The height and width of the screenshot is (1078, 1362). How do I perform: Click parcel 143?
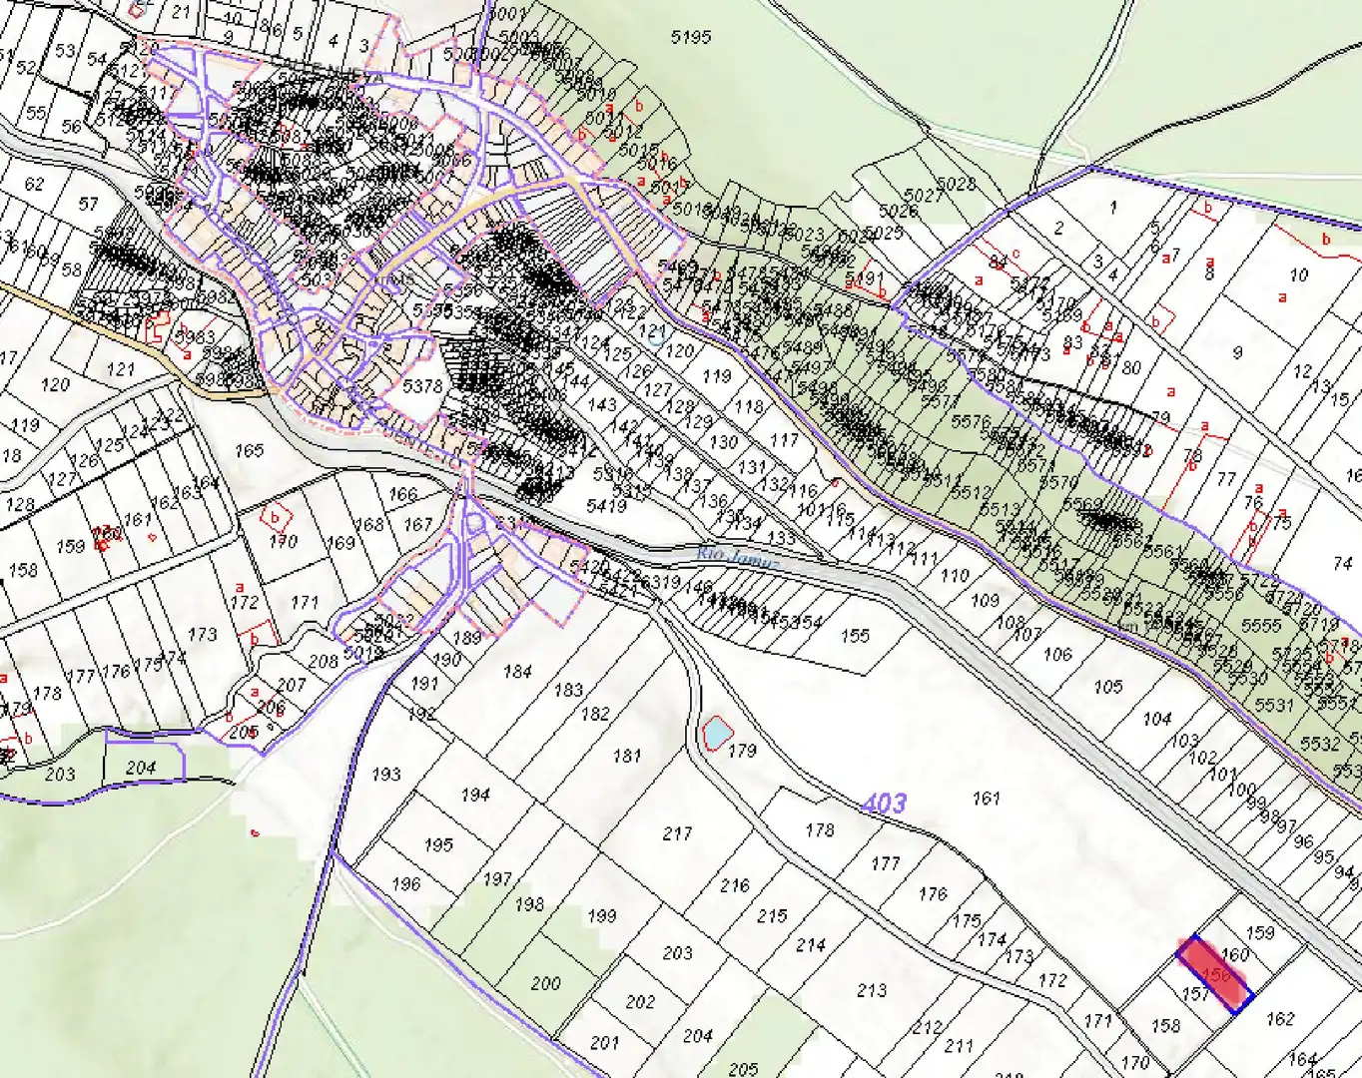(602, 404)
